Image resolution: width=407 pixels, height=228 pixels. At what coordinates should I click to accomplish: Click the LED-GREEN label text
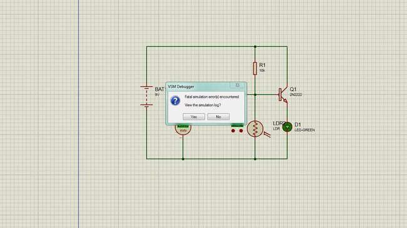coord(304,130)
